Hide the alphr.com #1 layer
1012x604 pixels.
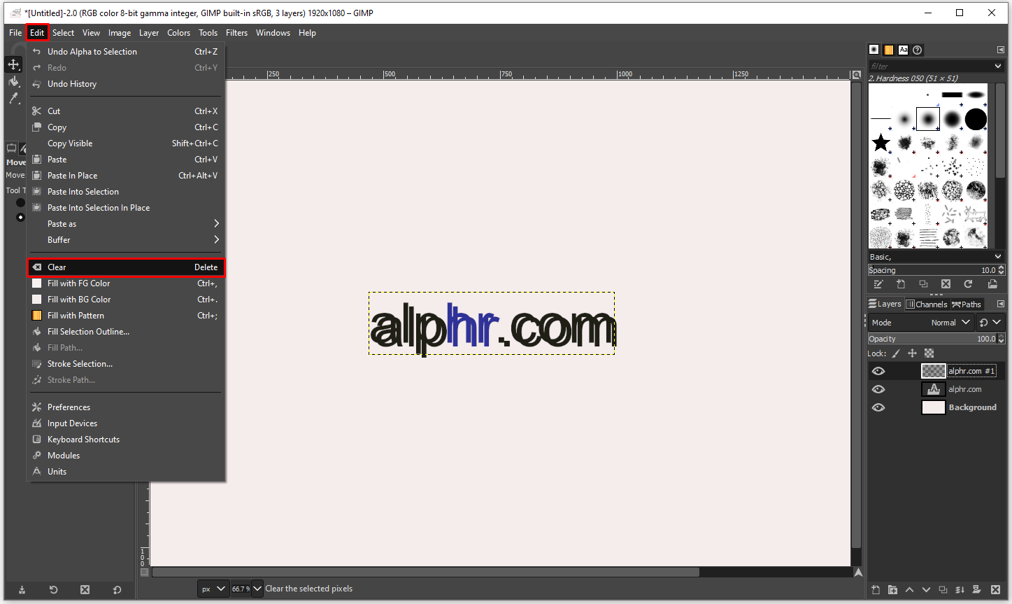click(x=878, y=371)
